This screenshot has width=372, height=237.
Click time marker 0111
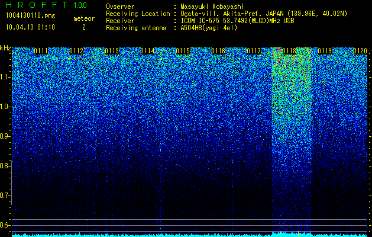pos(41,51)
